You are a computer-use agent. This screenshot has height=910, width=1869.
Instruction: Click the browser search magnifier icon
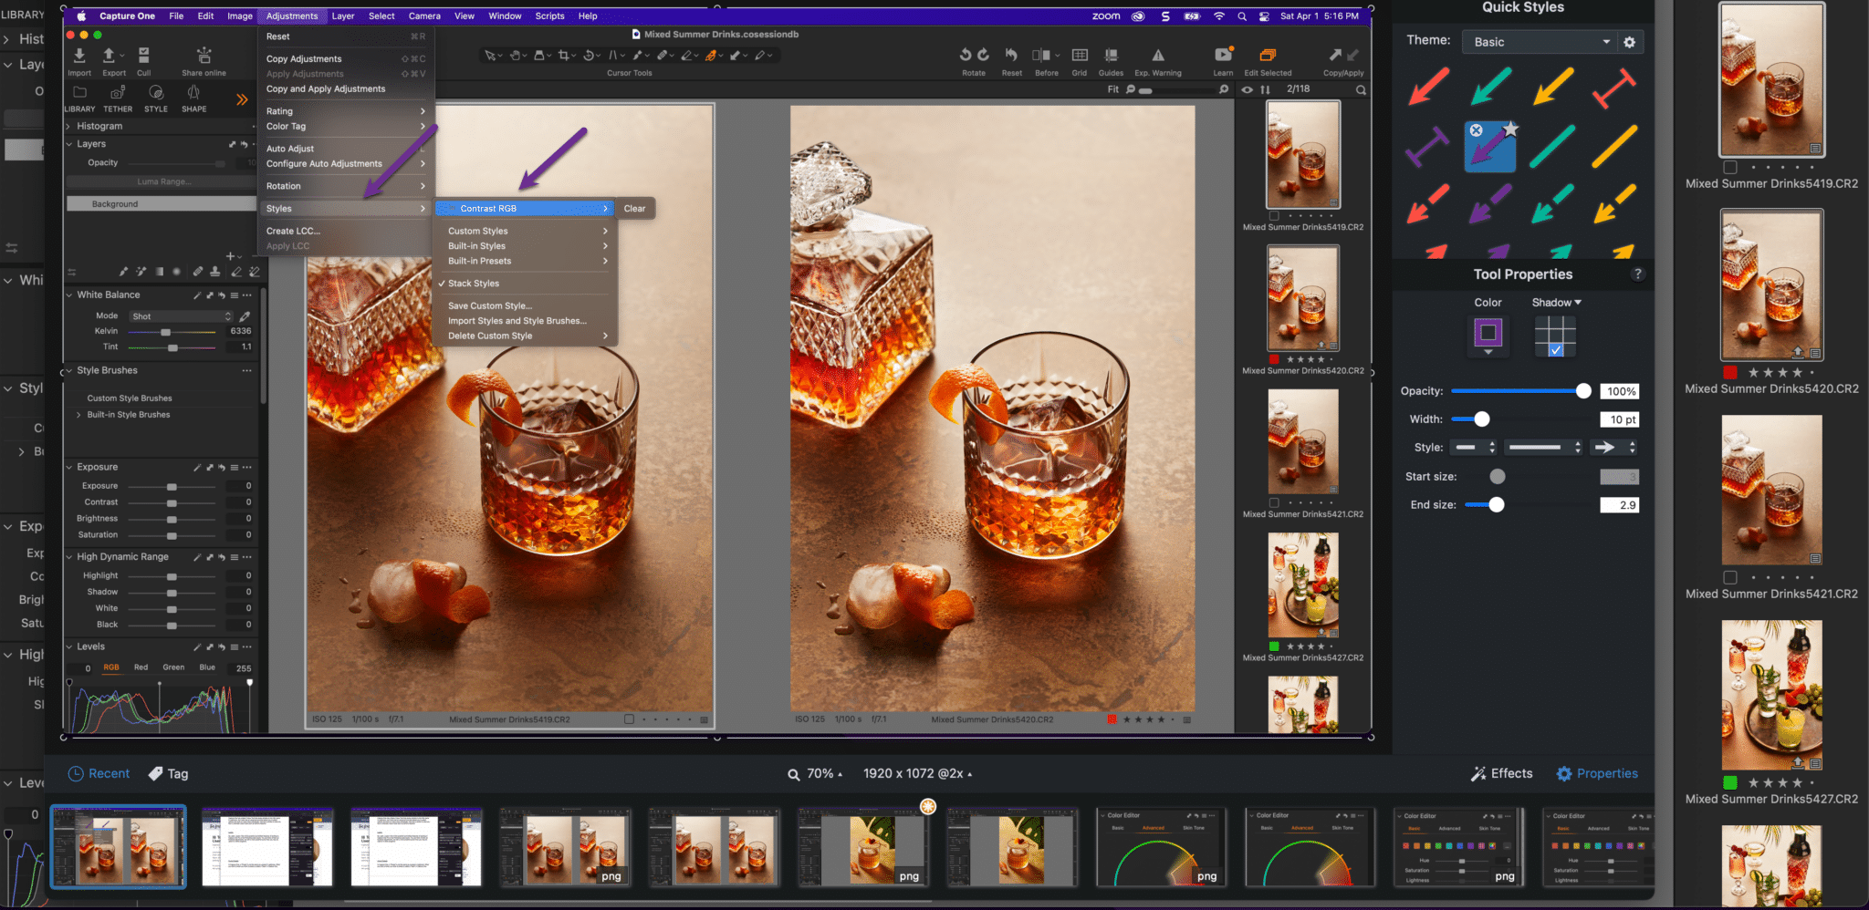tap(1361, 89)
